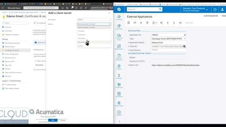This screenshot has width=226, height=127.
Task: Open Quickstart in Azure app menu
Action: [8, 31]
